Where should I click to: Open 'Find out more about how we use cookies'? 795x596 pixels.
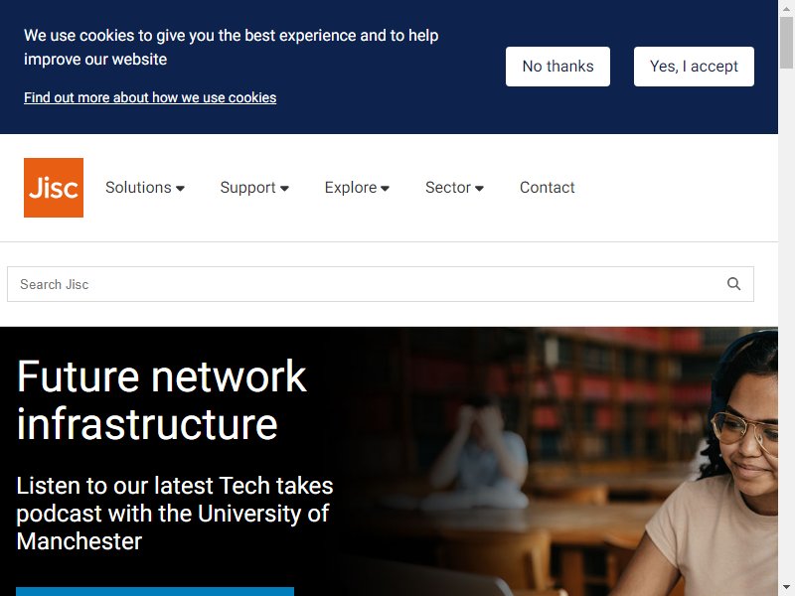(x=150, y=97)
